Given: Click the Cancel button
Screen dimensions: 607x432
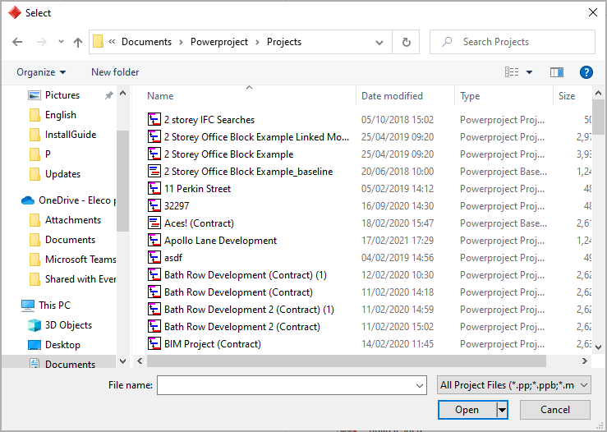Looking at the screenshot, I should coord(554,410).
